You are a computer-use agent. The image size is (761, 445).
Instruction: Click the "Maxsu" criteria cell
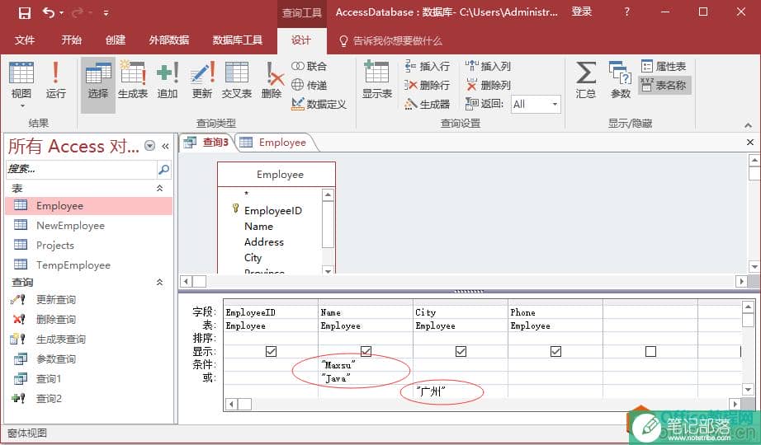(366, 364)
